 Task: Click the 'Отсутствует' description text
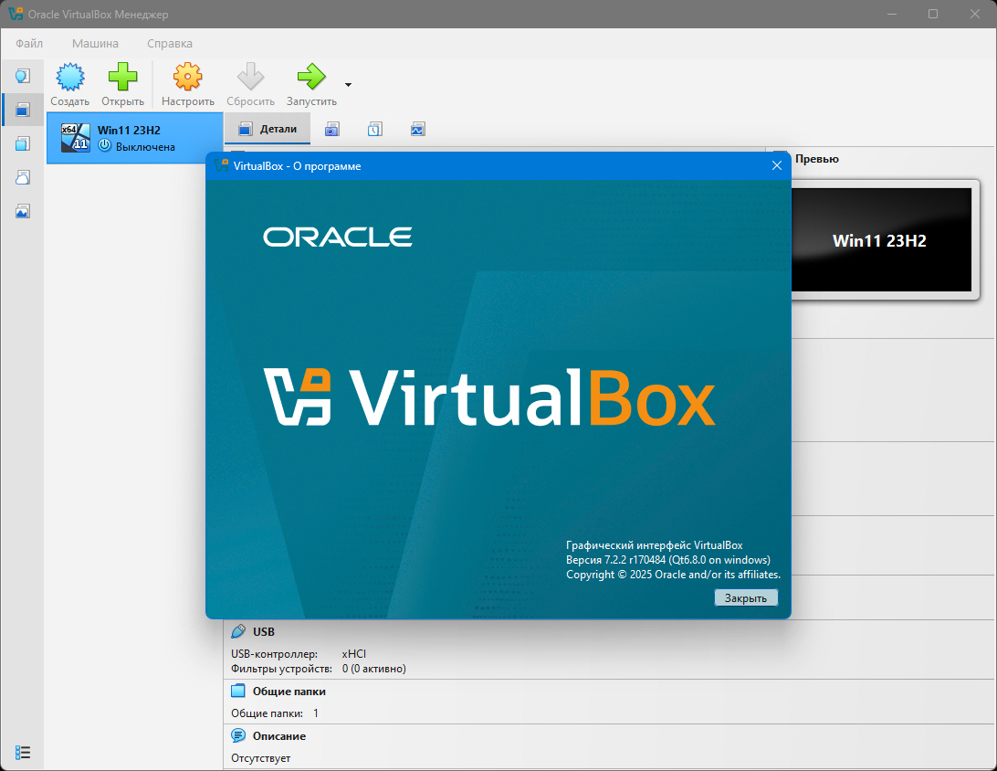(261, 758)
